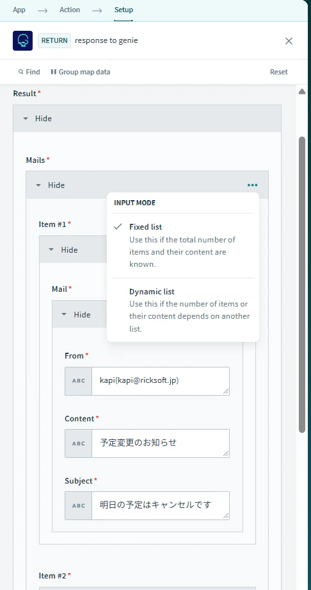Click Group map data
The image size is (311, 590).
(81, 72)
